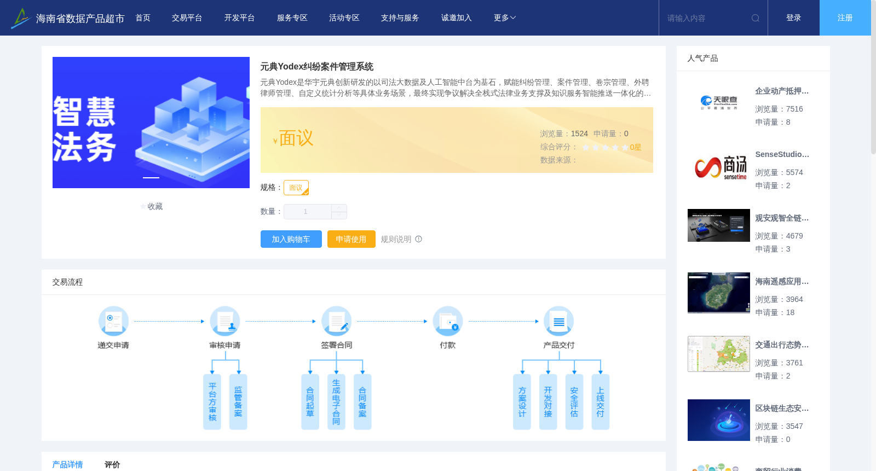Click the 收藏 link
The width and height of the screenshot is (876, 471).
pos(155,207)
